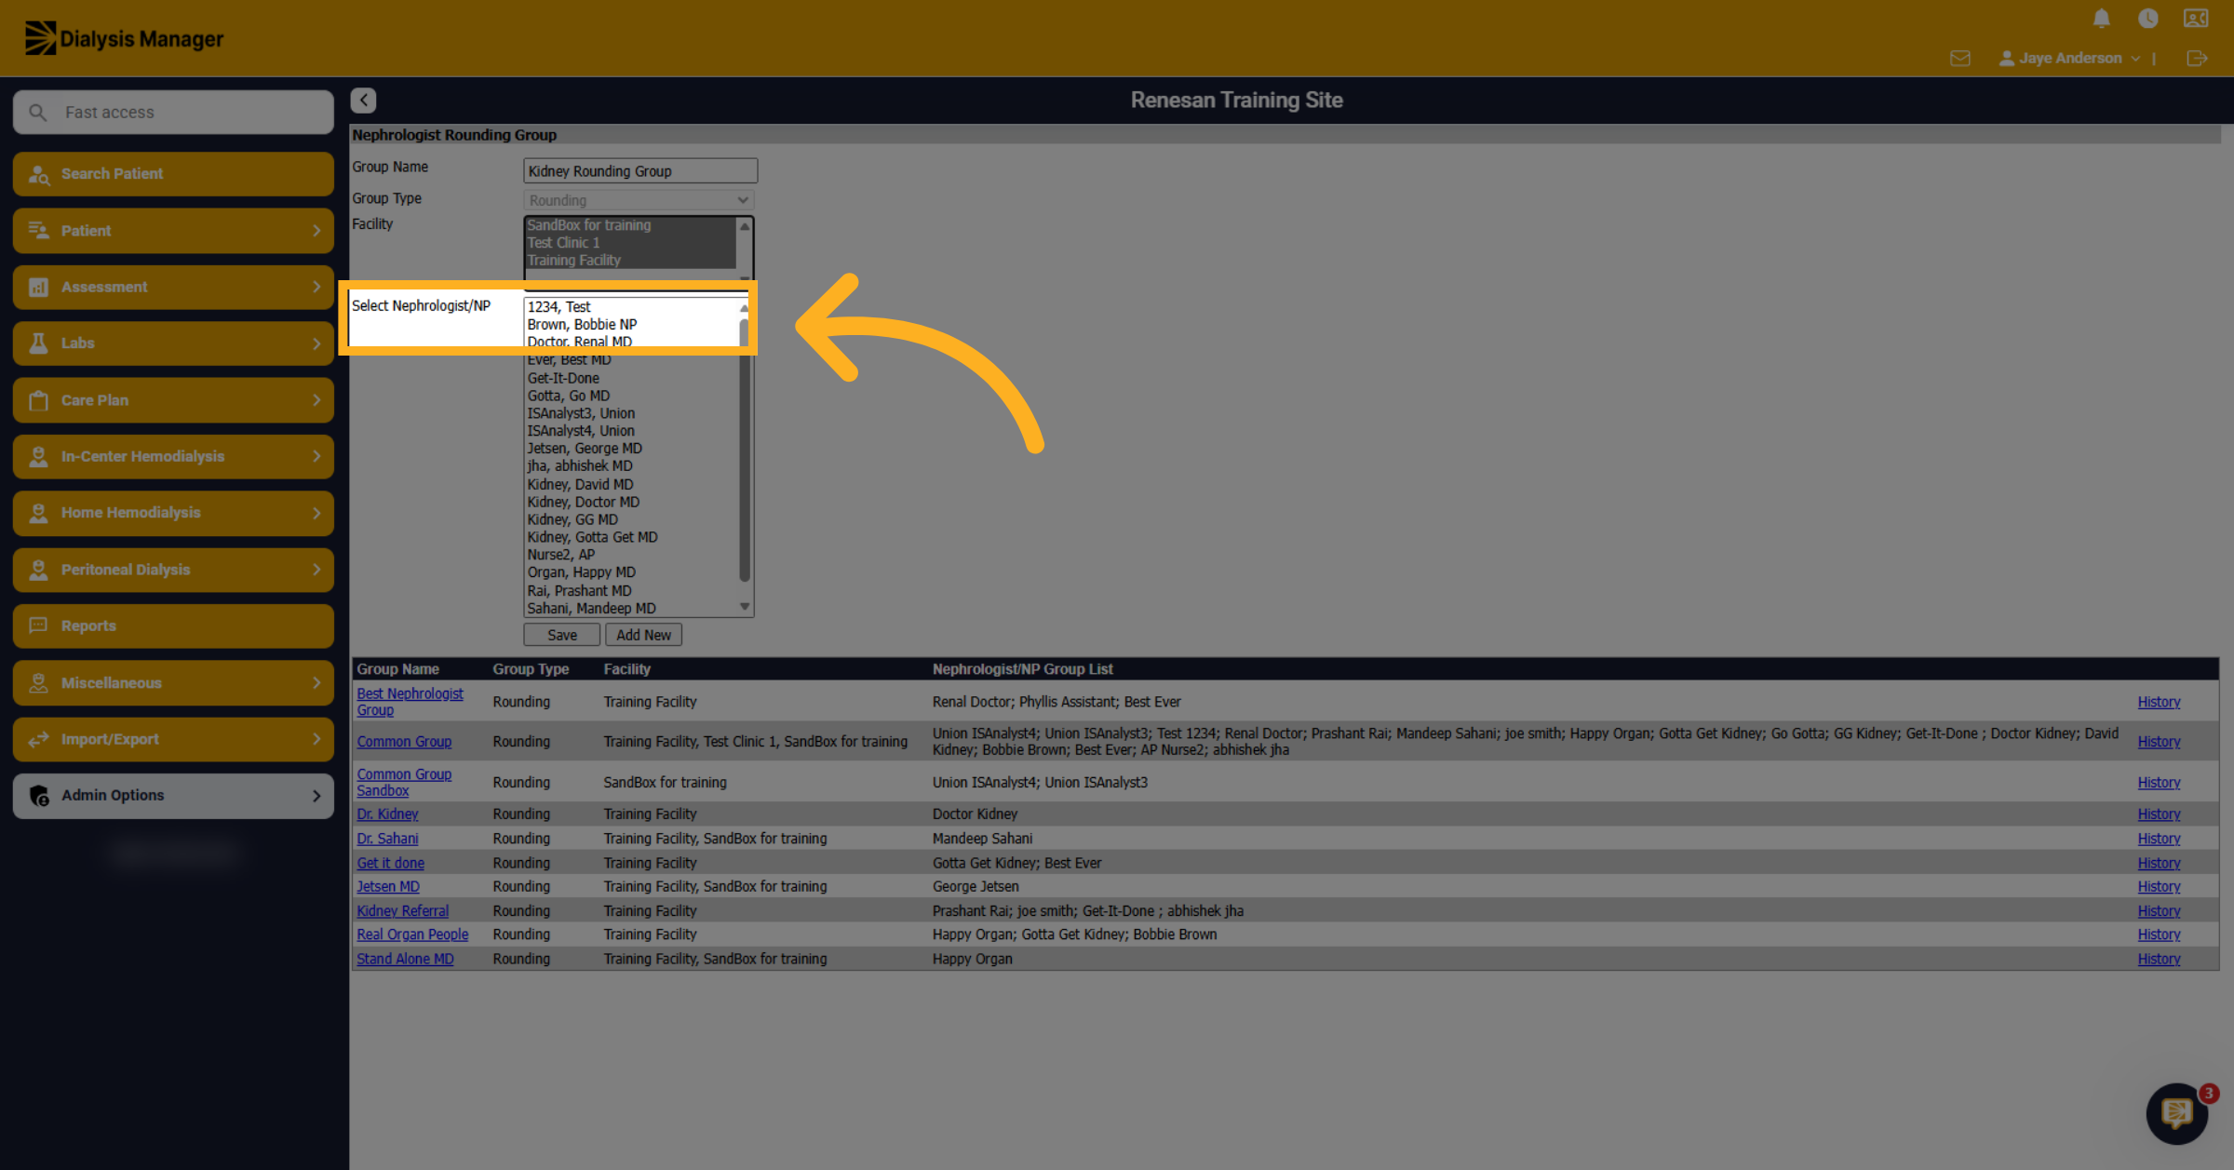Click the Care Plan clipboard icon
Screen dimensions: 2234x1170
(38, 400)
